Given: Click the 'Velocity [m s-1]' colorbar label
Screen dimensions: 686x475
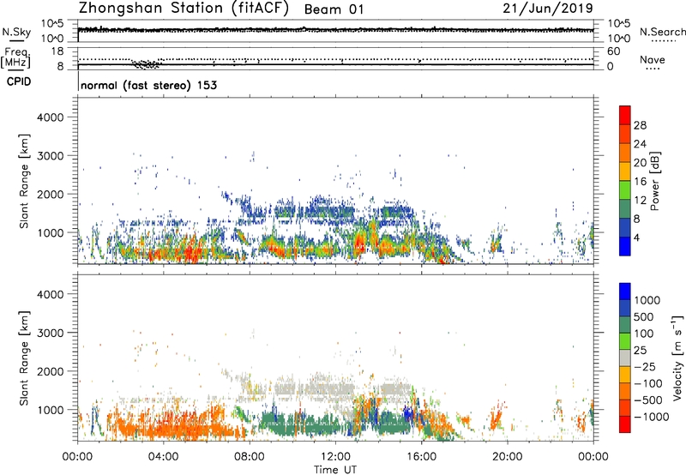Looking at the screenshot, I should [x=677, y=358].
